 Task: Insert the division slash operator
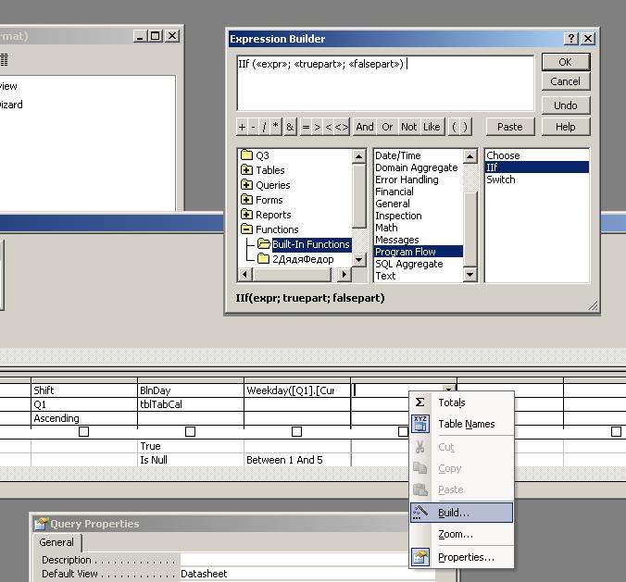coord(264,127)
